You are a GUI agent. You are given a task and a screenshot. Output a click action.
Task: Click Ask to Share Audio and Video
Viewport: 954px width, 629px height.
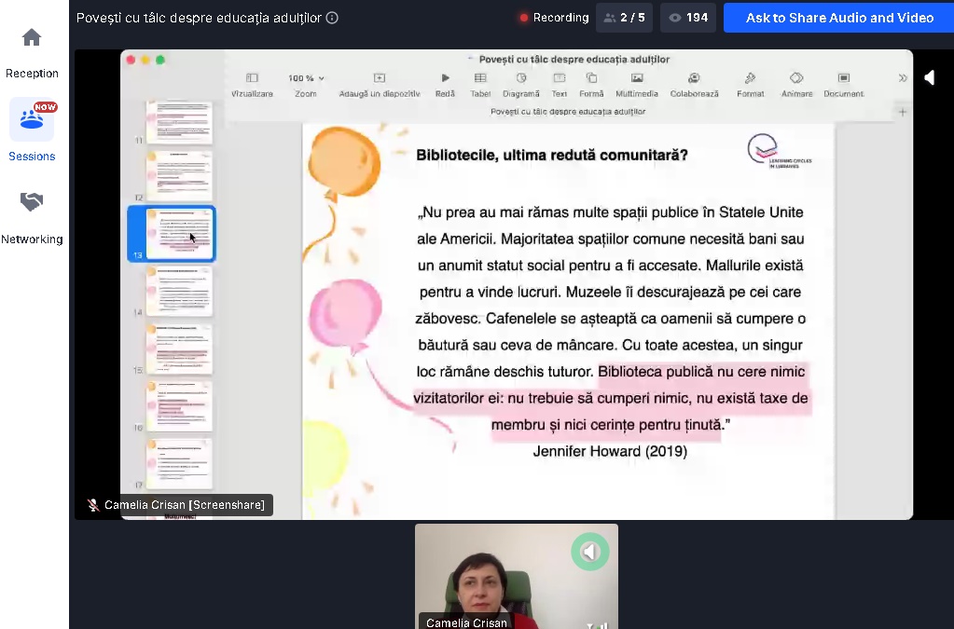[839, 18]
